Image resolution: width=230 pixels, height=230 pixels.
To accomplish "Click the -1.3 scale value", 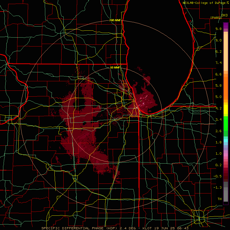I will tap(217, 188).
